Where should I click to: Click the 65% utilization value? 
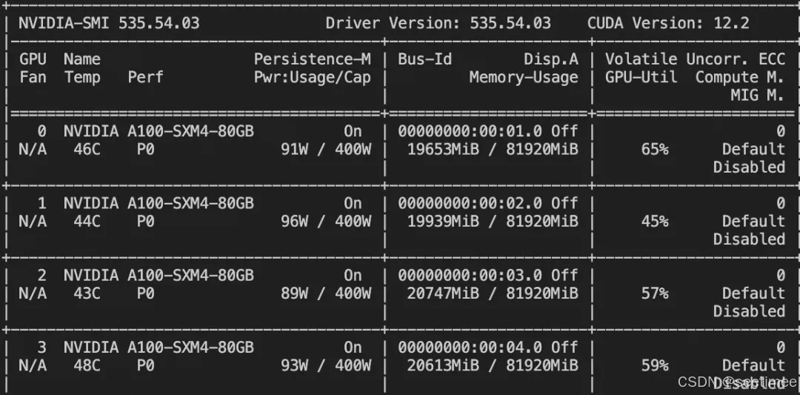(654, 149)
